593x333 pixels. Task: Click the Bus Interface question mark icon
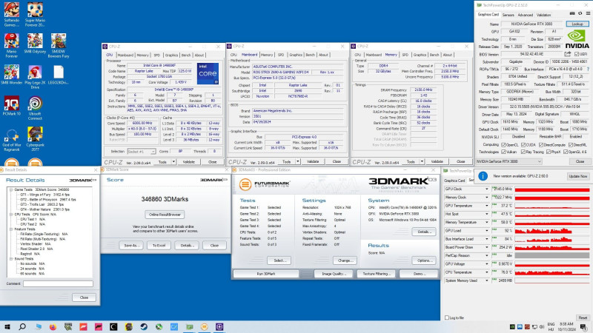pyautogui.click(x=588, y=69)
